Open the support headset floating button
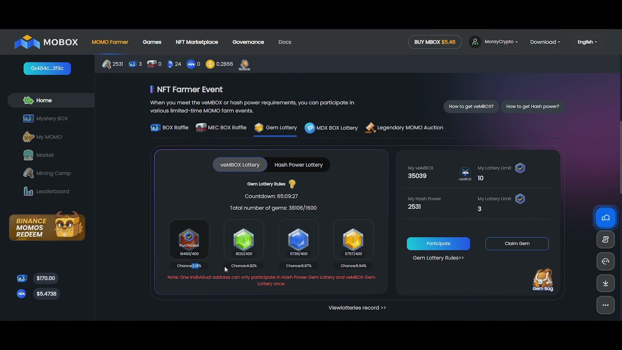The height and width of the screenshot is (350, 622). pyautogui.click(x=605, y=262)
